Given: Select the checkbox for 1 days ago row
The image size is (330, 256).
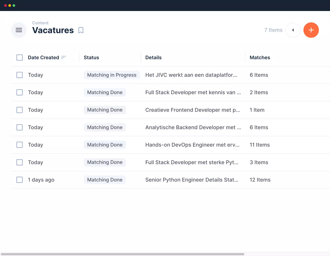Looking at the screenshot, I should pos(20,180).
